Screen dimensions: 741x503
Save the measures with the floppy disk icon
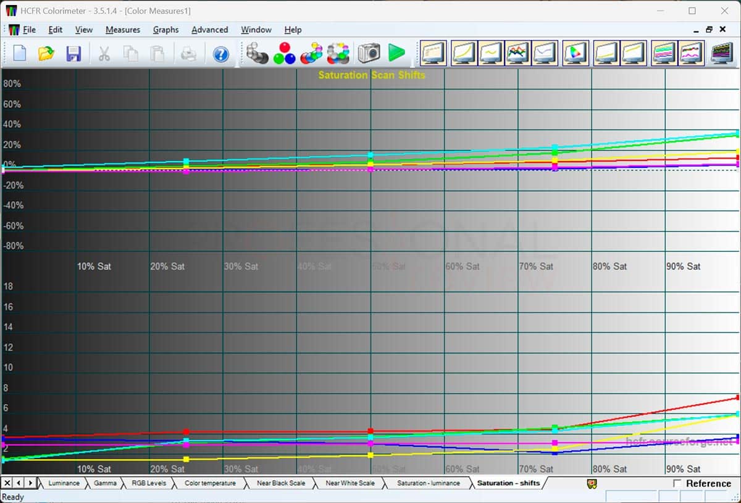[x=73, y=54]
